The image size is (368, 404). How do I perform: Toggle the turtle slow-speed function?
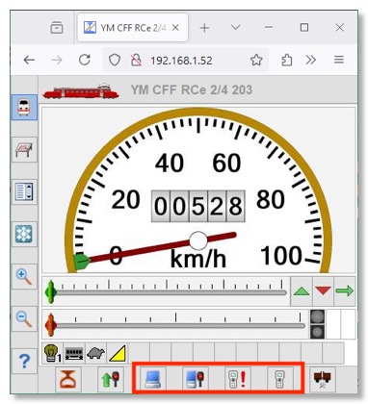point(95,353)
